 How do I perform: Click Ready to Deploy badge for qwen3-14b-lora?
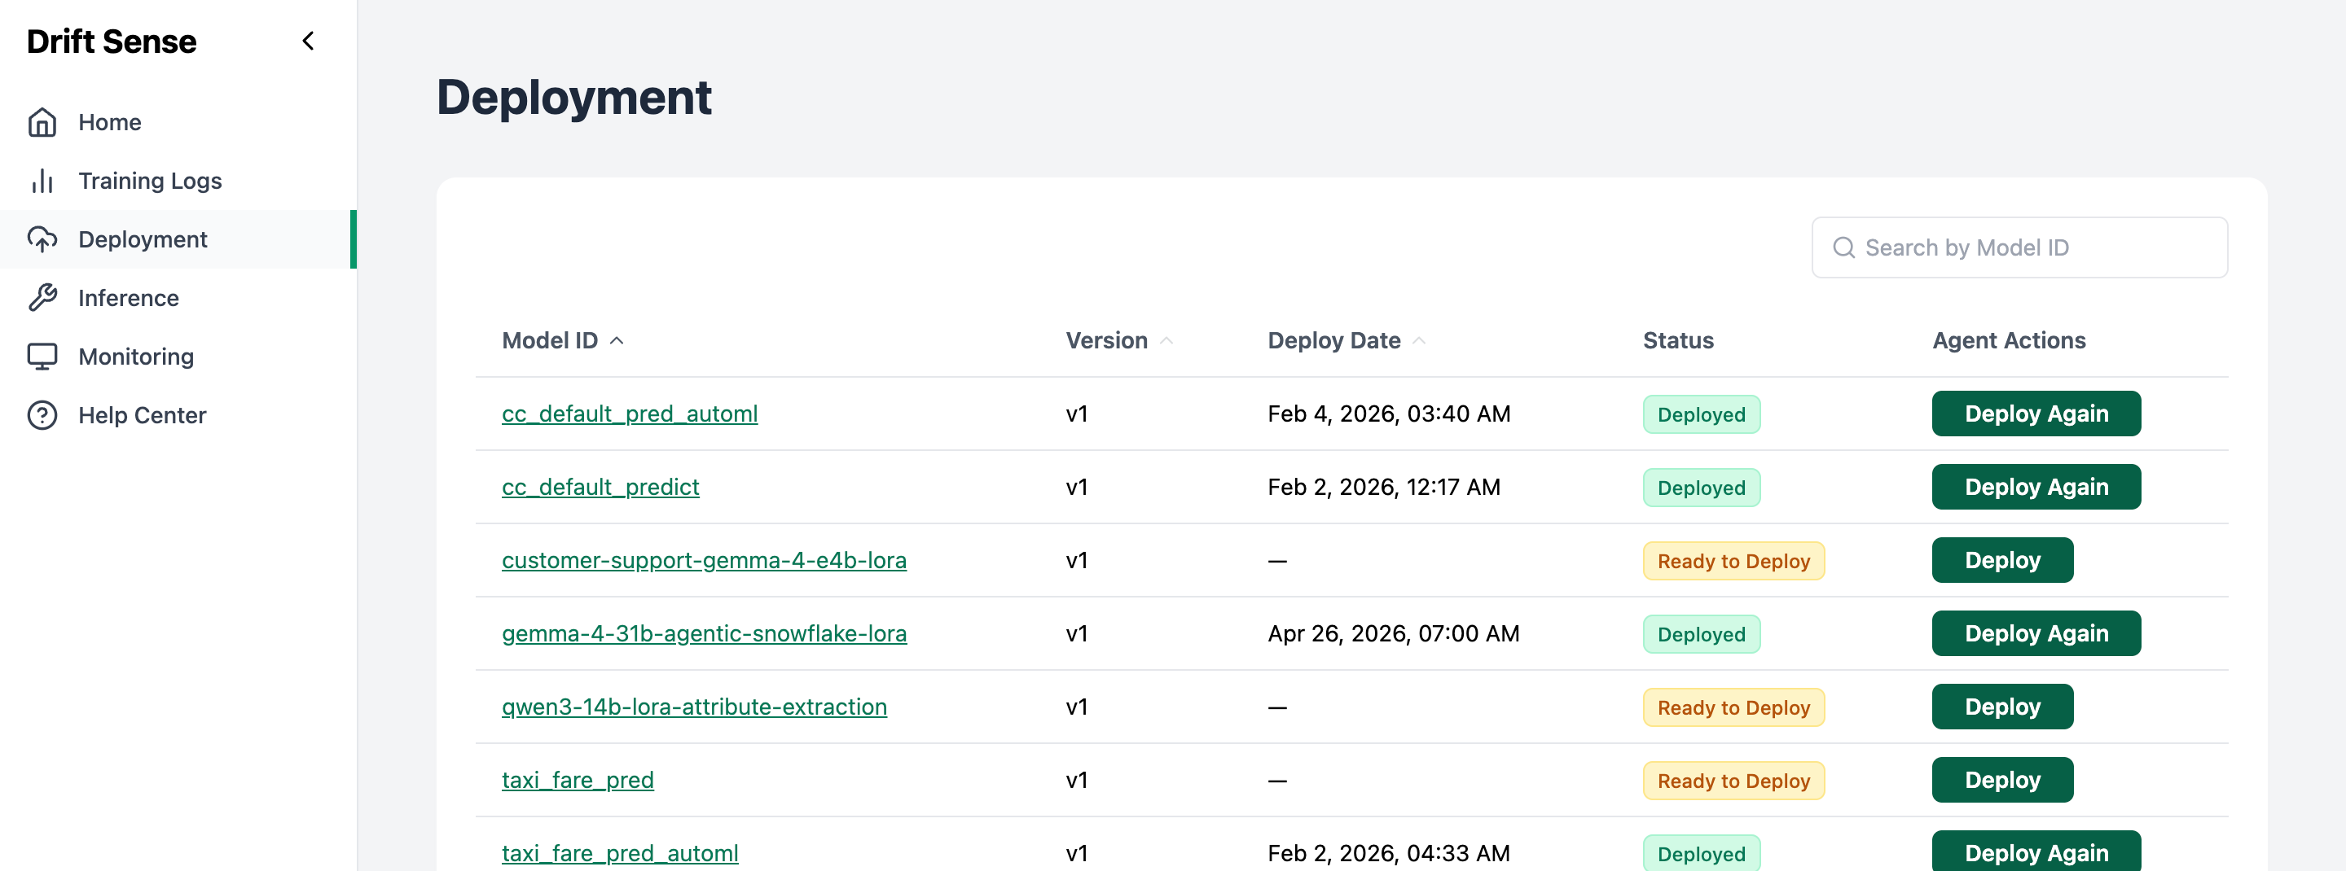1733,707
